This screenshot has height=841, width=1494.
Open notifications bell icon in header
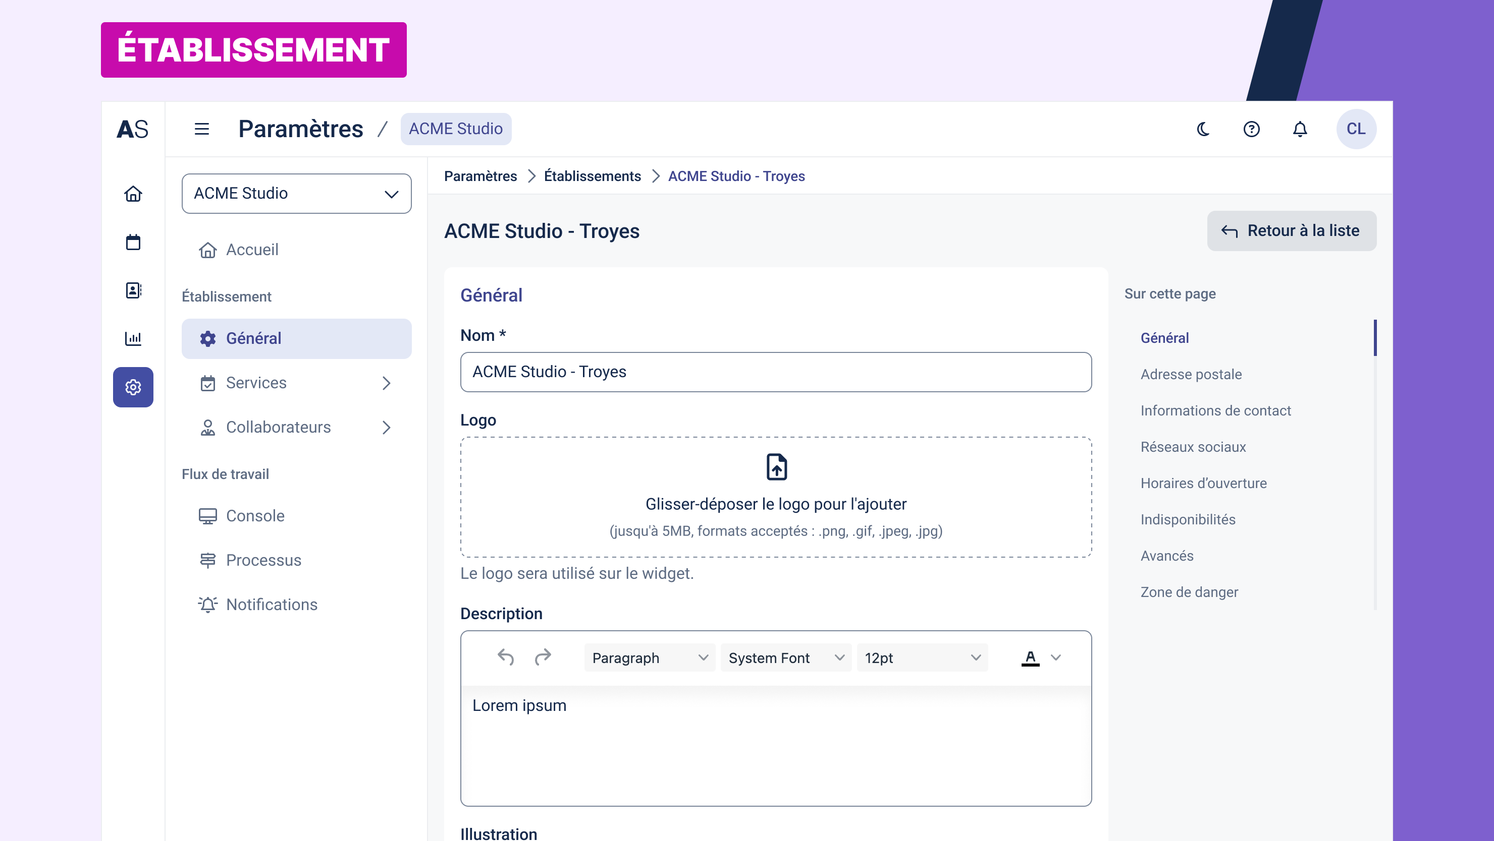pyautogui.click(x=1300, y=129)
